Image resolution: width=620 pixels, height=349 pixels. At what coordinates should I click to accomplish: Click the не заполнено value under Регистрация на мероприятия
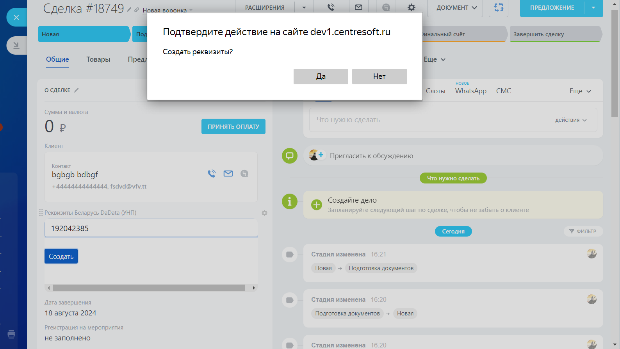coord(68,338)
